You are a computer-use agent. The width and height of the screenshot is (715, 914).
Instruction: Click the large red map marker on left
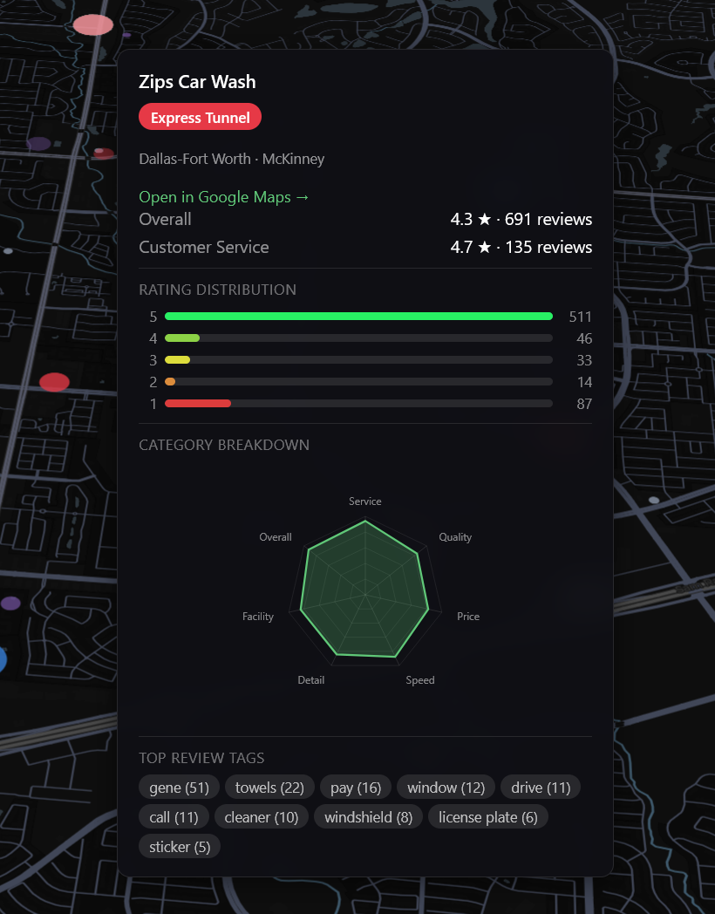[54, 382]
